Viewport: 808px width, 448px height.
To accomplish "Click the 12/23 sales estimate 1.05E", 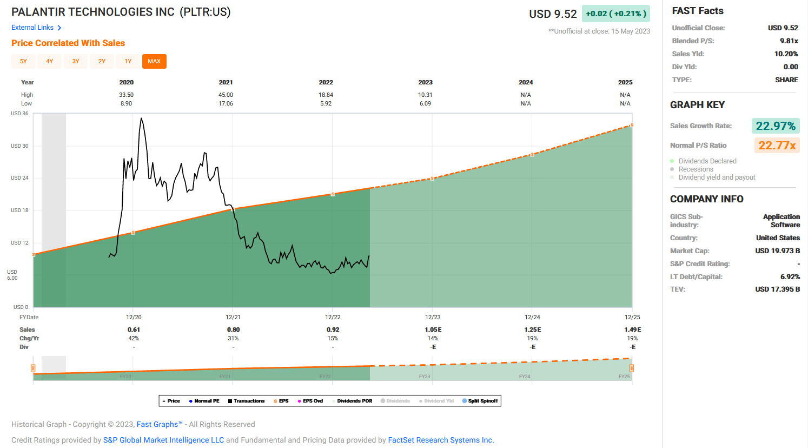I will tap(433, 330).
